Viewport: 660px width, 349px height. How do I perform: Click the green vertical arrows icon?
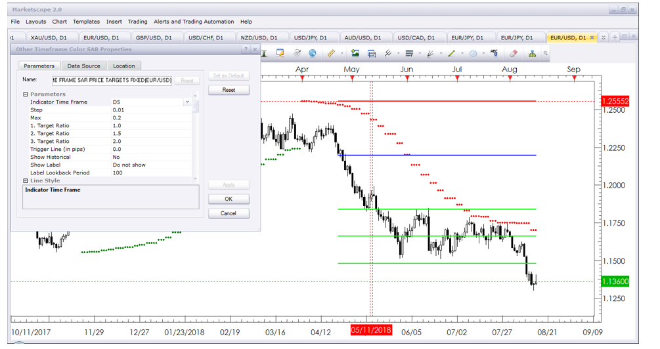(264, 53)
